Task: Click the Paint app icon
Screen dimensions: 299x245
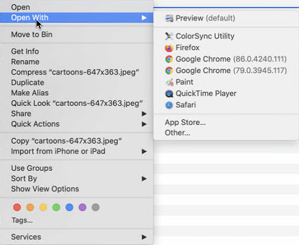Action: (x=169, y=82)
